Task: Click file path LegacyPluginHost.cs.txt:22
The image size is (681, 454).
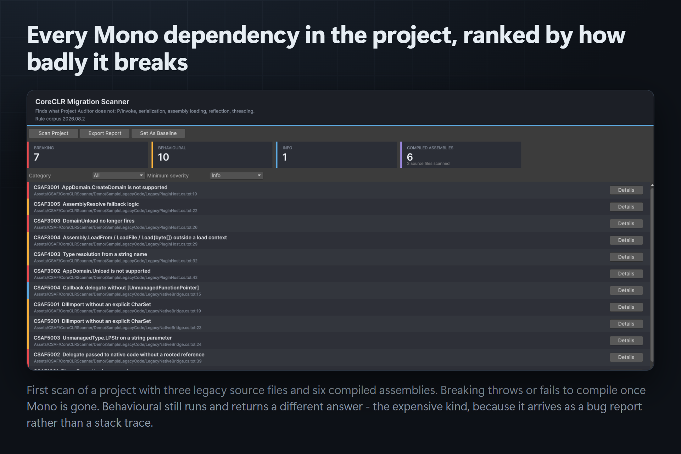Action: (x=116, y=211)
